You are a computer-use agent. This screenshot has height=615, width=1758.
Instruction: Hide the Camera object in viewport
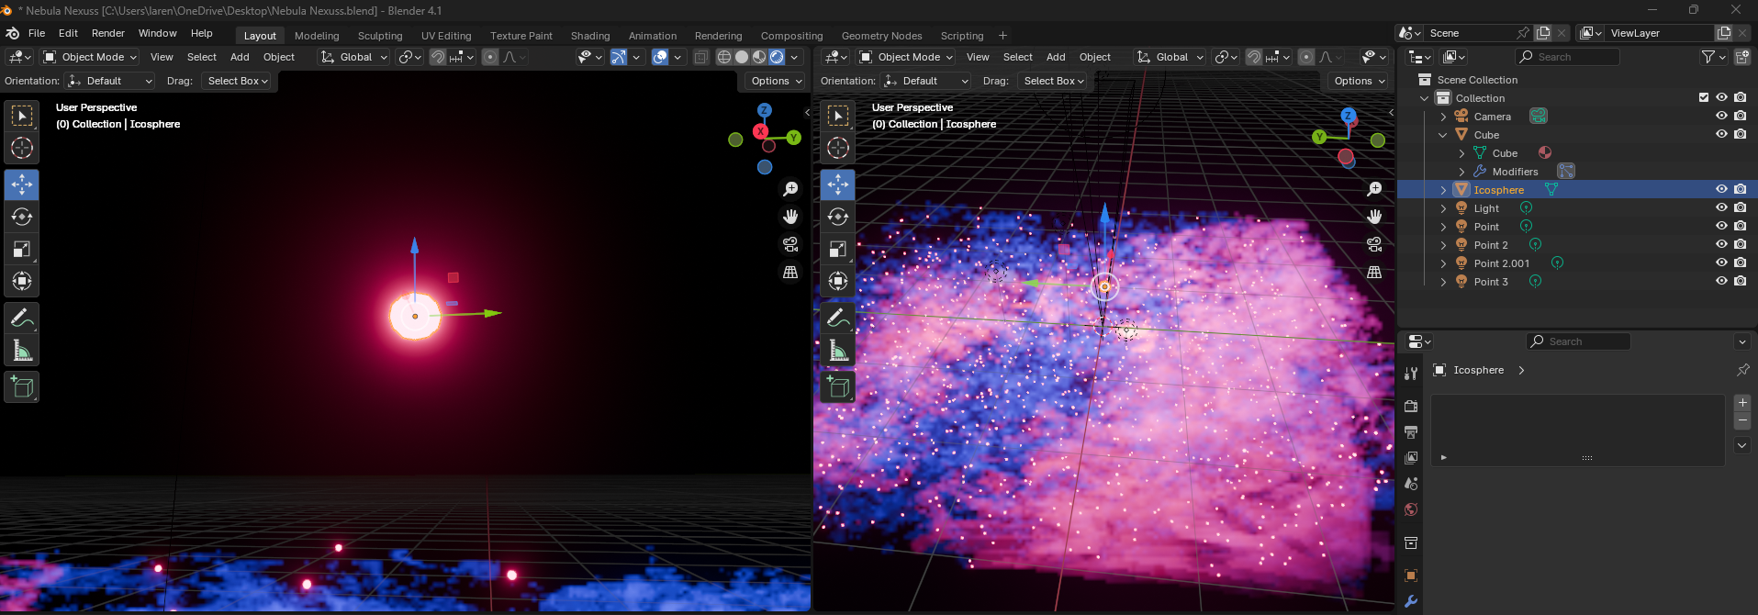pos(1721,116)
